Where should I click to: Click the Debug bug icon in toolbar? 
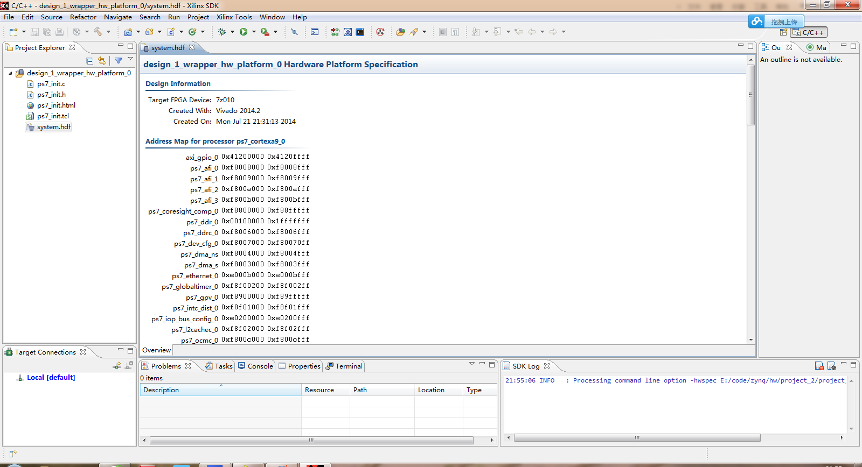coord(222,32)
